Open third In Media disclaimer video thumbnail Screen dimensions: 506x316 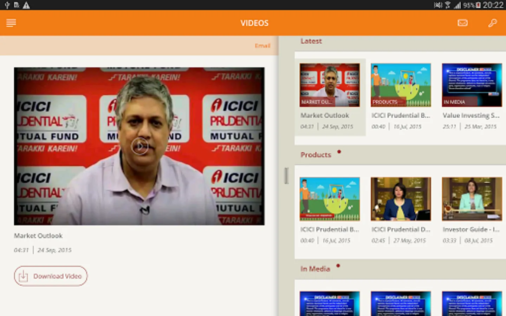[472, 303]
